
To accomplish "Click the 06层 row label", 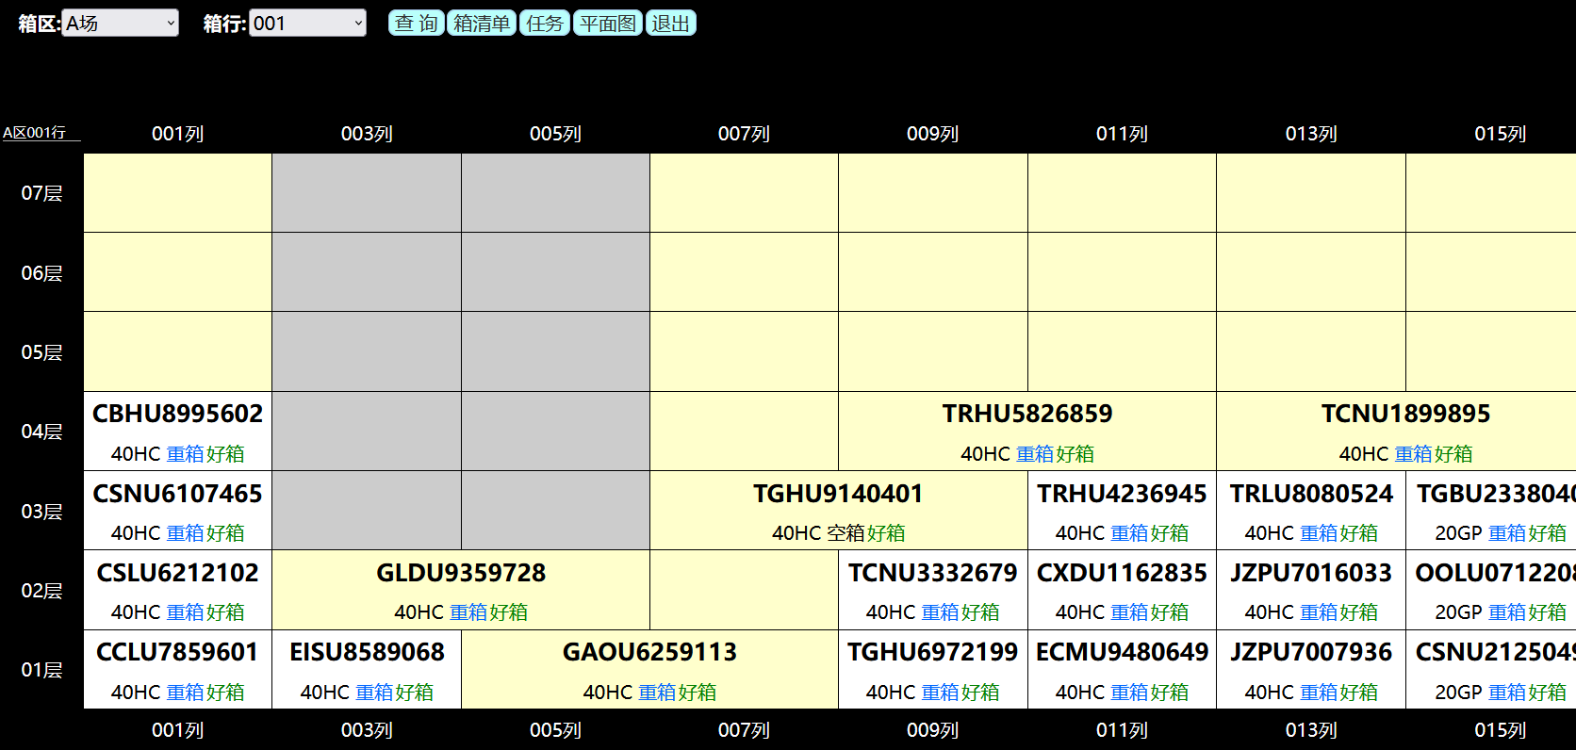I will click(41, 273).
